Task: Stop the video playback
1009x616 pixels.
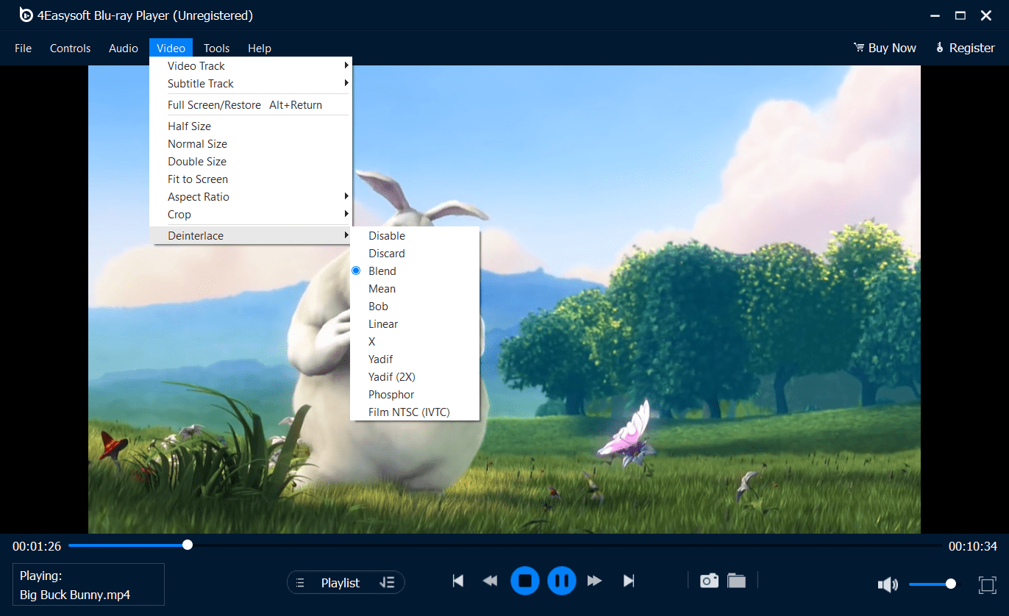Action: click(x=525, y=581)
